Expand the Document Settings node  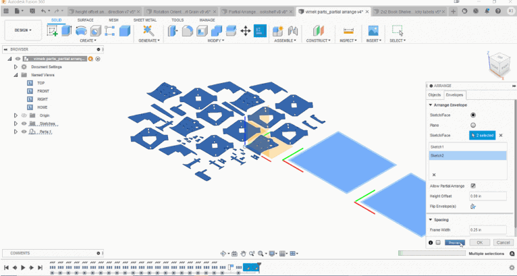pos(16,67)
